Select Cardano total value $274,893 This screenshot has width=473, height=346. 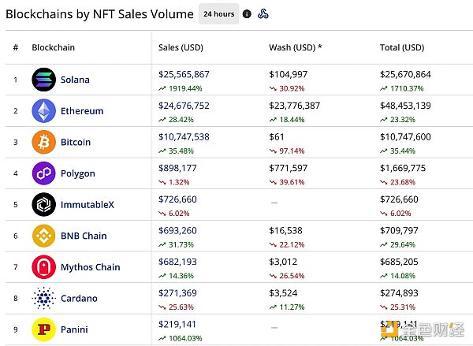[x=399, y=293]
